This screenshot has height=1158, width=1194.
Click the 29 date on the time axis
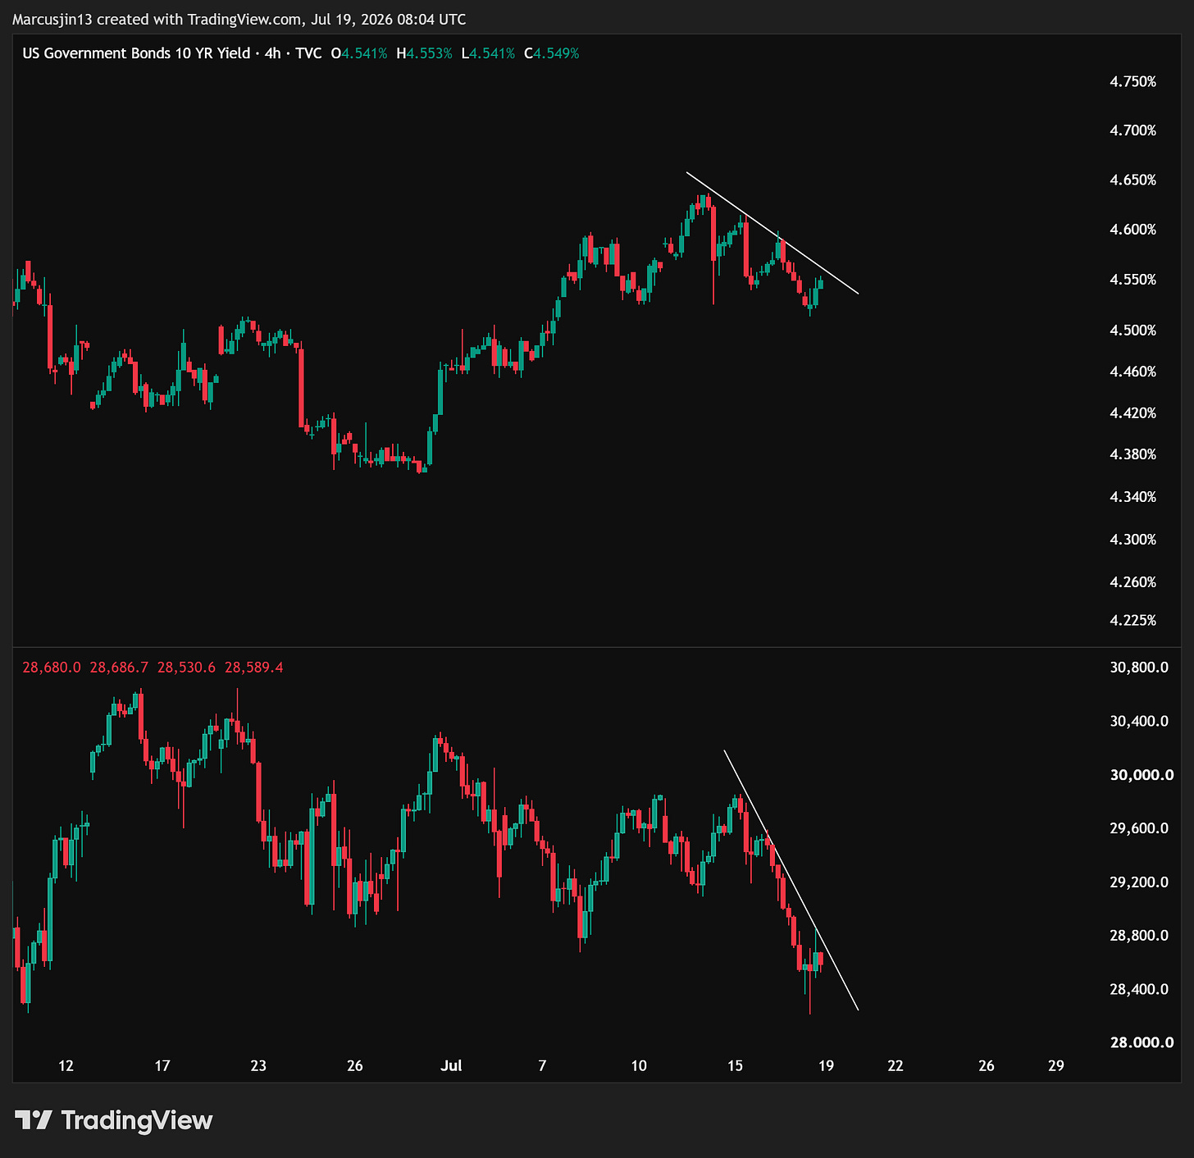[1056, 1065]
